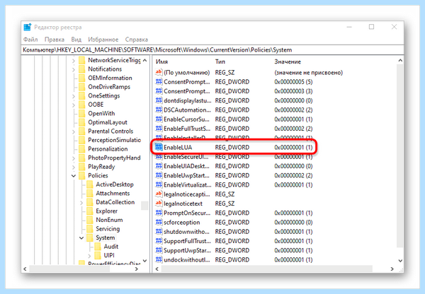Viewport: 425px width, 294px height.
Task: Collapse the System key
Action: [x=81, y=237]
